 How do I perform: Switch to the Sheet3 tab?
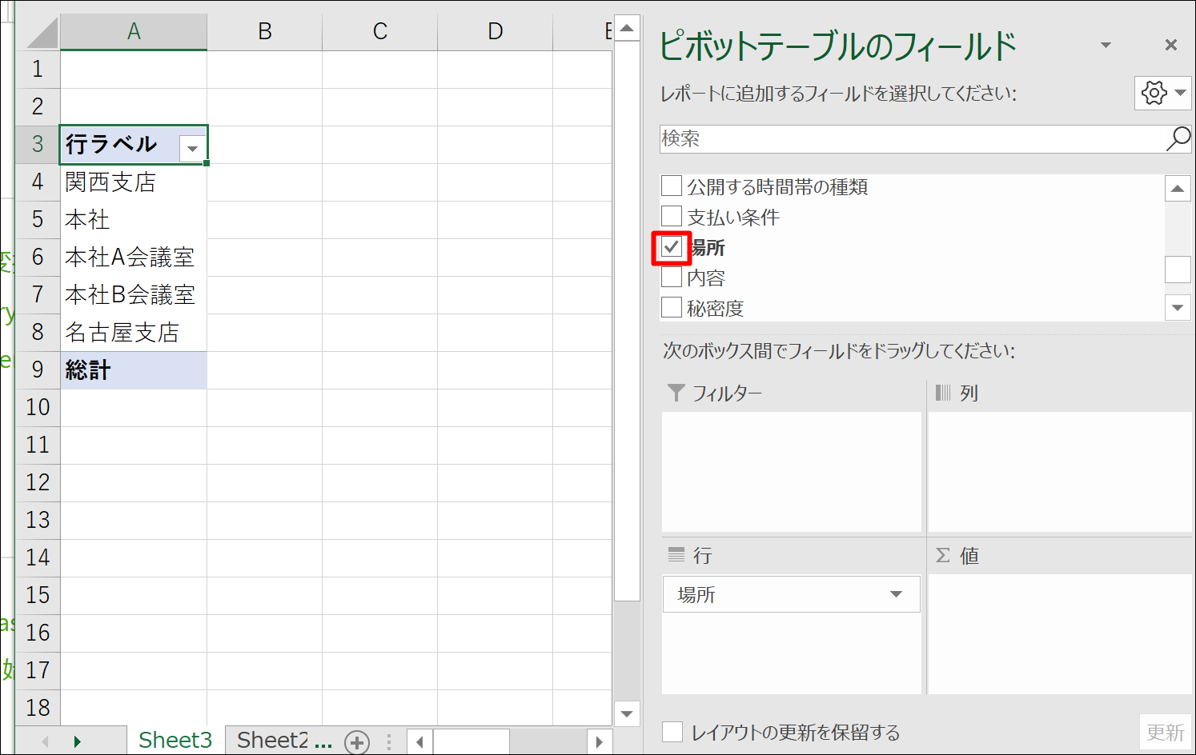(x=175, y=741)
